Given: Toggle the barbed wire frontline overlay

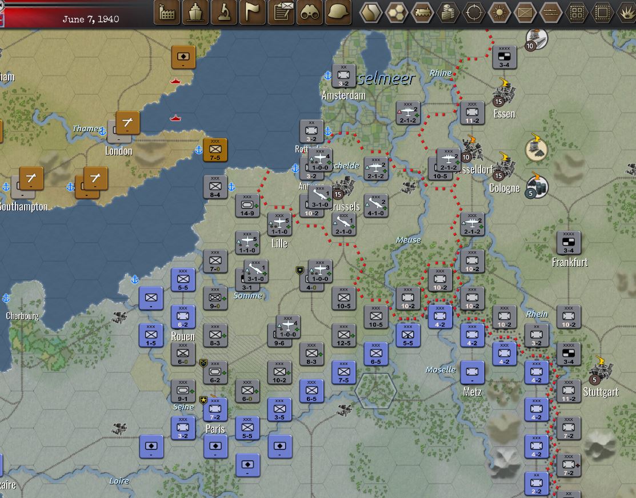Looking at the screenshot, I should pos(551,12).
